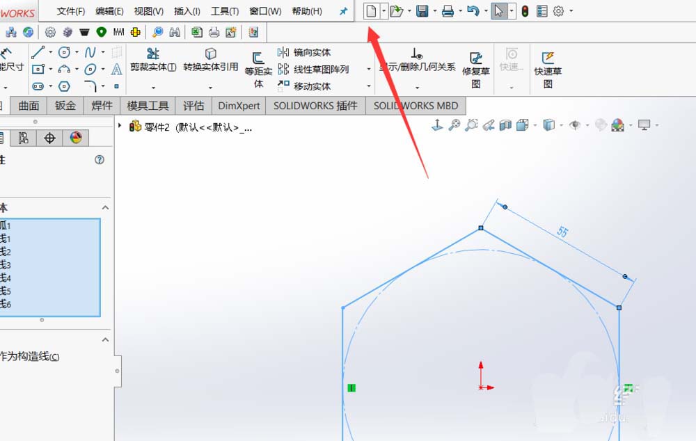Open the DisplayManager color sphere tab
Screen dimensions: 696x441
[x=76, y=138]
